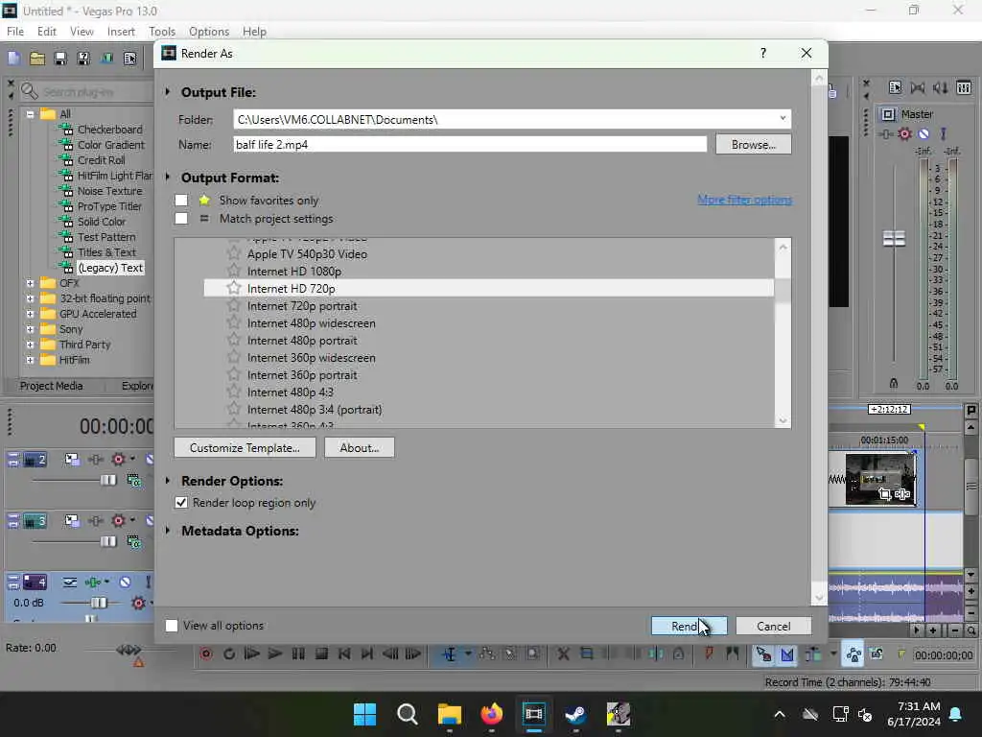
Task: Open Customize Template...
Action: [245, 447]
